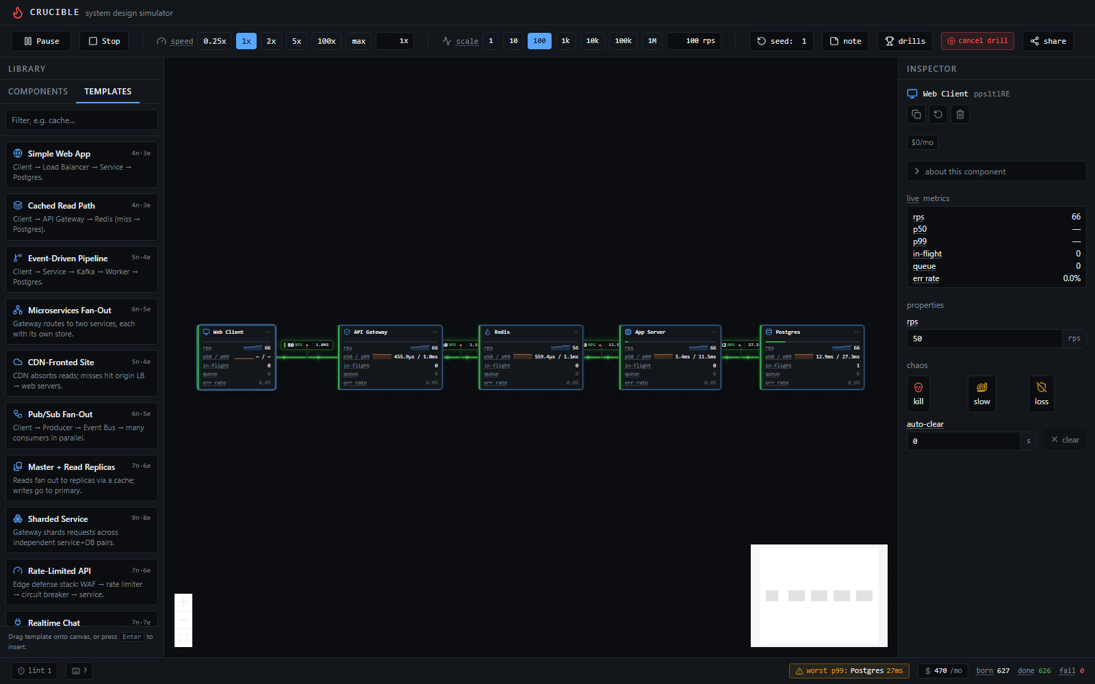The height and width of the screenshot is (684, 1095).
Task: Clear the chaos with clear button
Action: (1065, 440)
